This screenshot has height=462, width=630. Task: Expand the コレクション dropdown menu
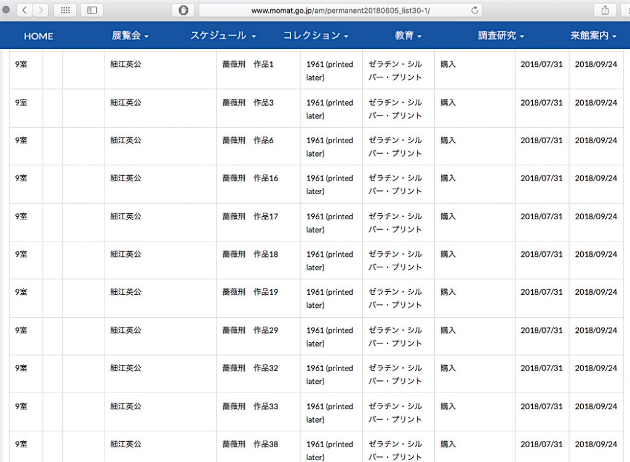[316, 36]
